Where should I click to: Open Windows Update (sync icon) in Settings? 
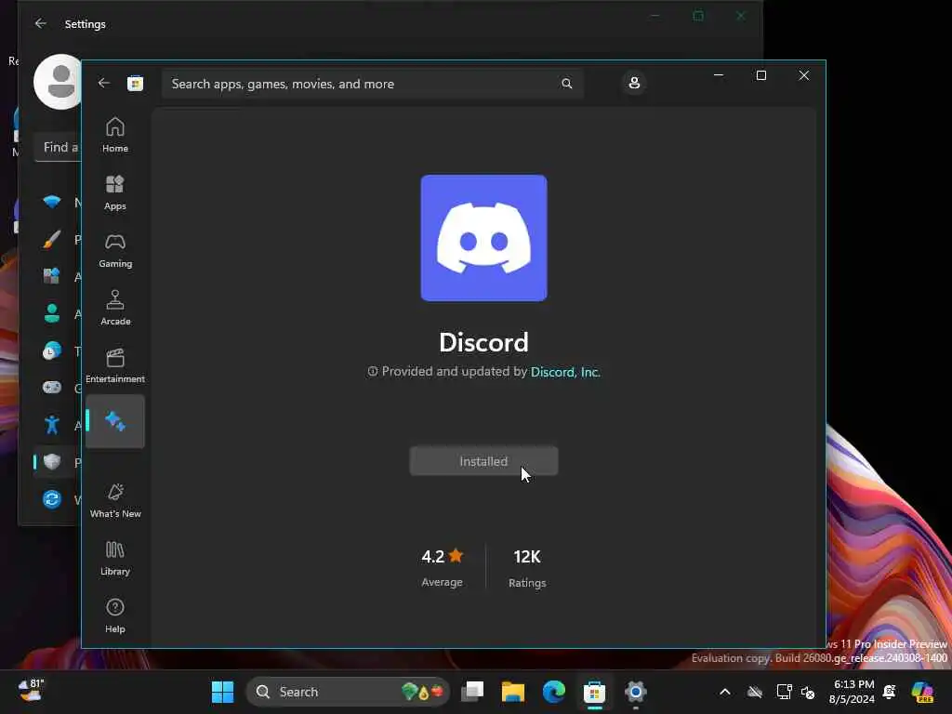click(x=52, y=499)
